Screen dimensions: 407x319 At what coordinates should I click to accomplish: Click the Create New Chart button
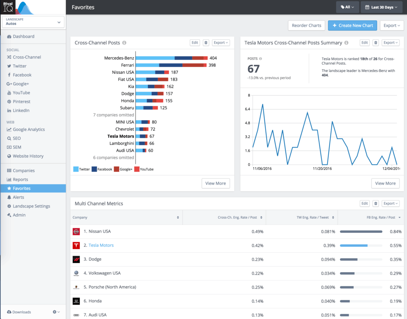coord(352,25)
